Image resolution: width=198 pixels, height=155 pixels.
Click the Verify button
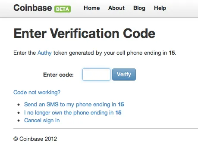pyautogui.click(x=124, y=74)
